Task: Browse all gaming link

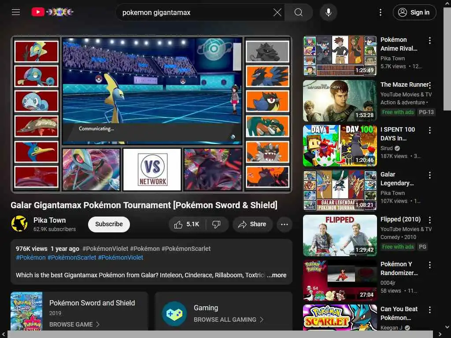Action: coord(229,320)
